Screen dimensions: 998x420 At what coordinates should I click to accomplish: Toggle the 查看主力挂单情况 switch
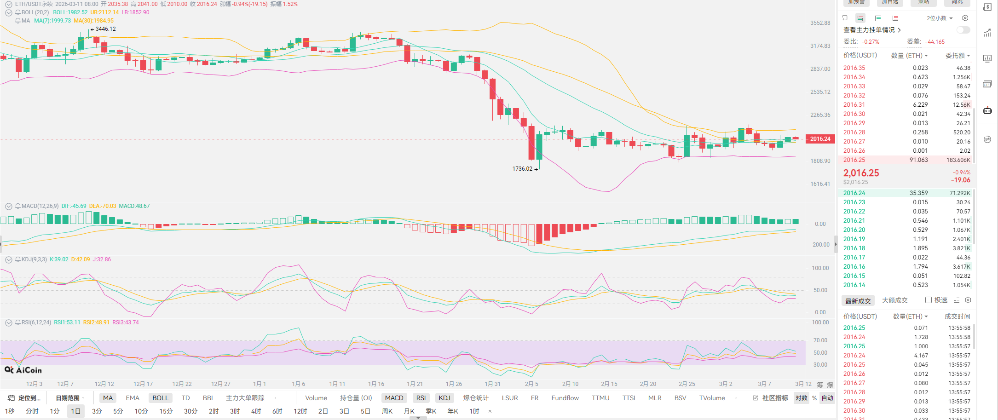pos(963,30)
